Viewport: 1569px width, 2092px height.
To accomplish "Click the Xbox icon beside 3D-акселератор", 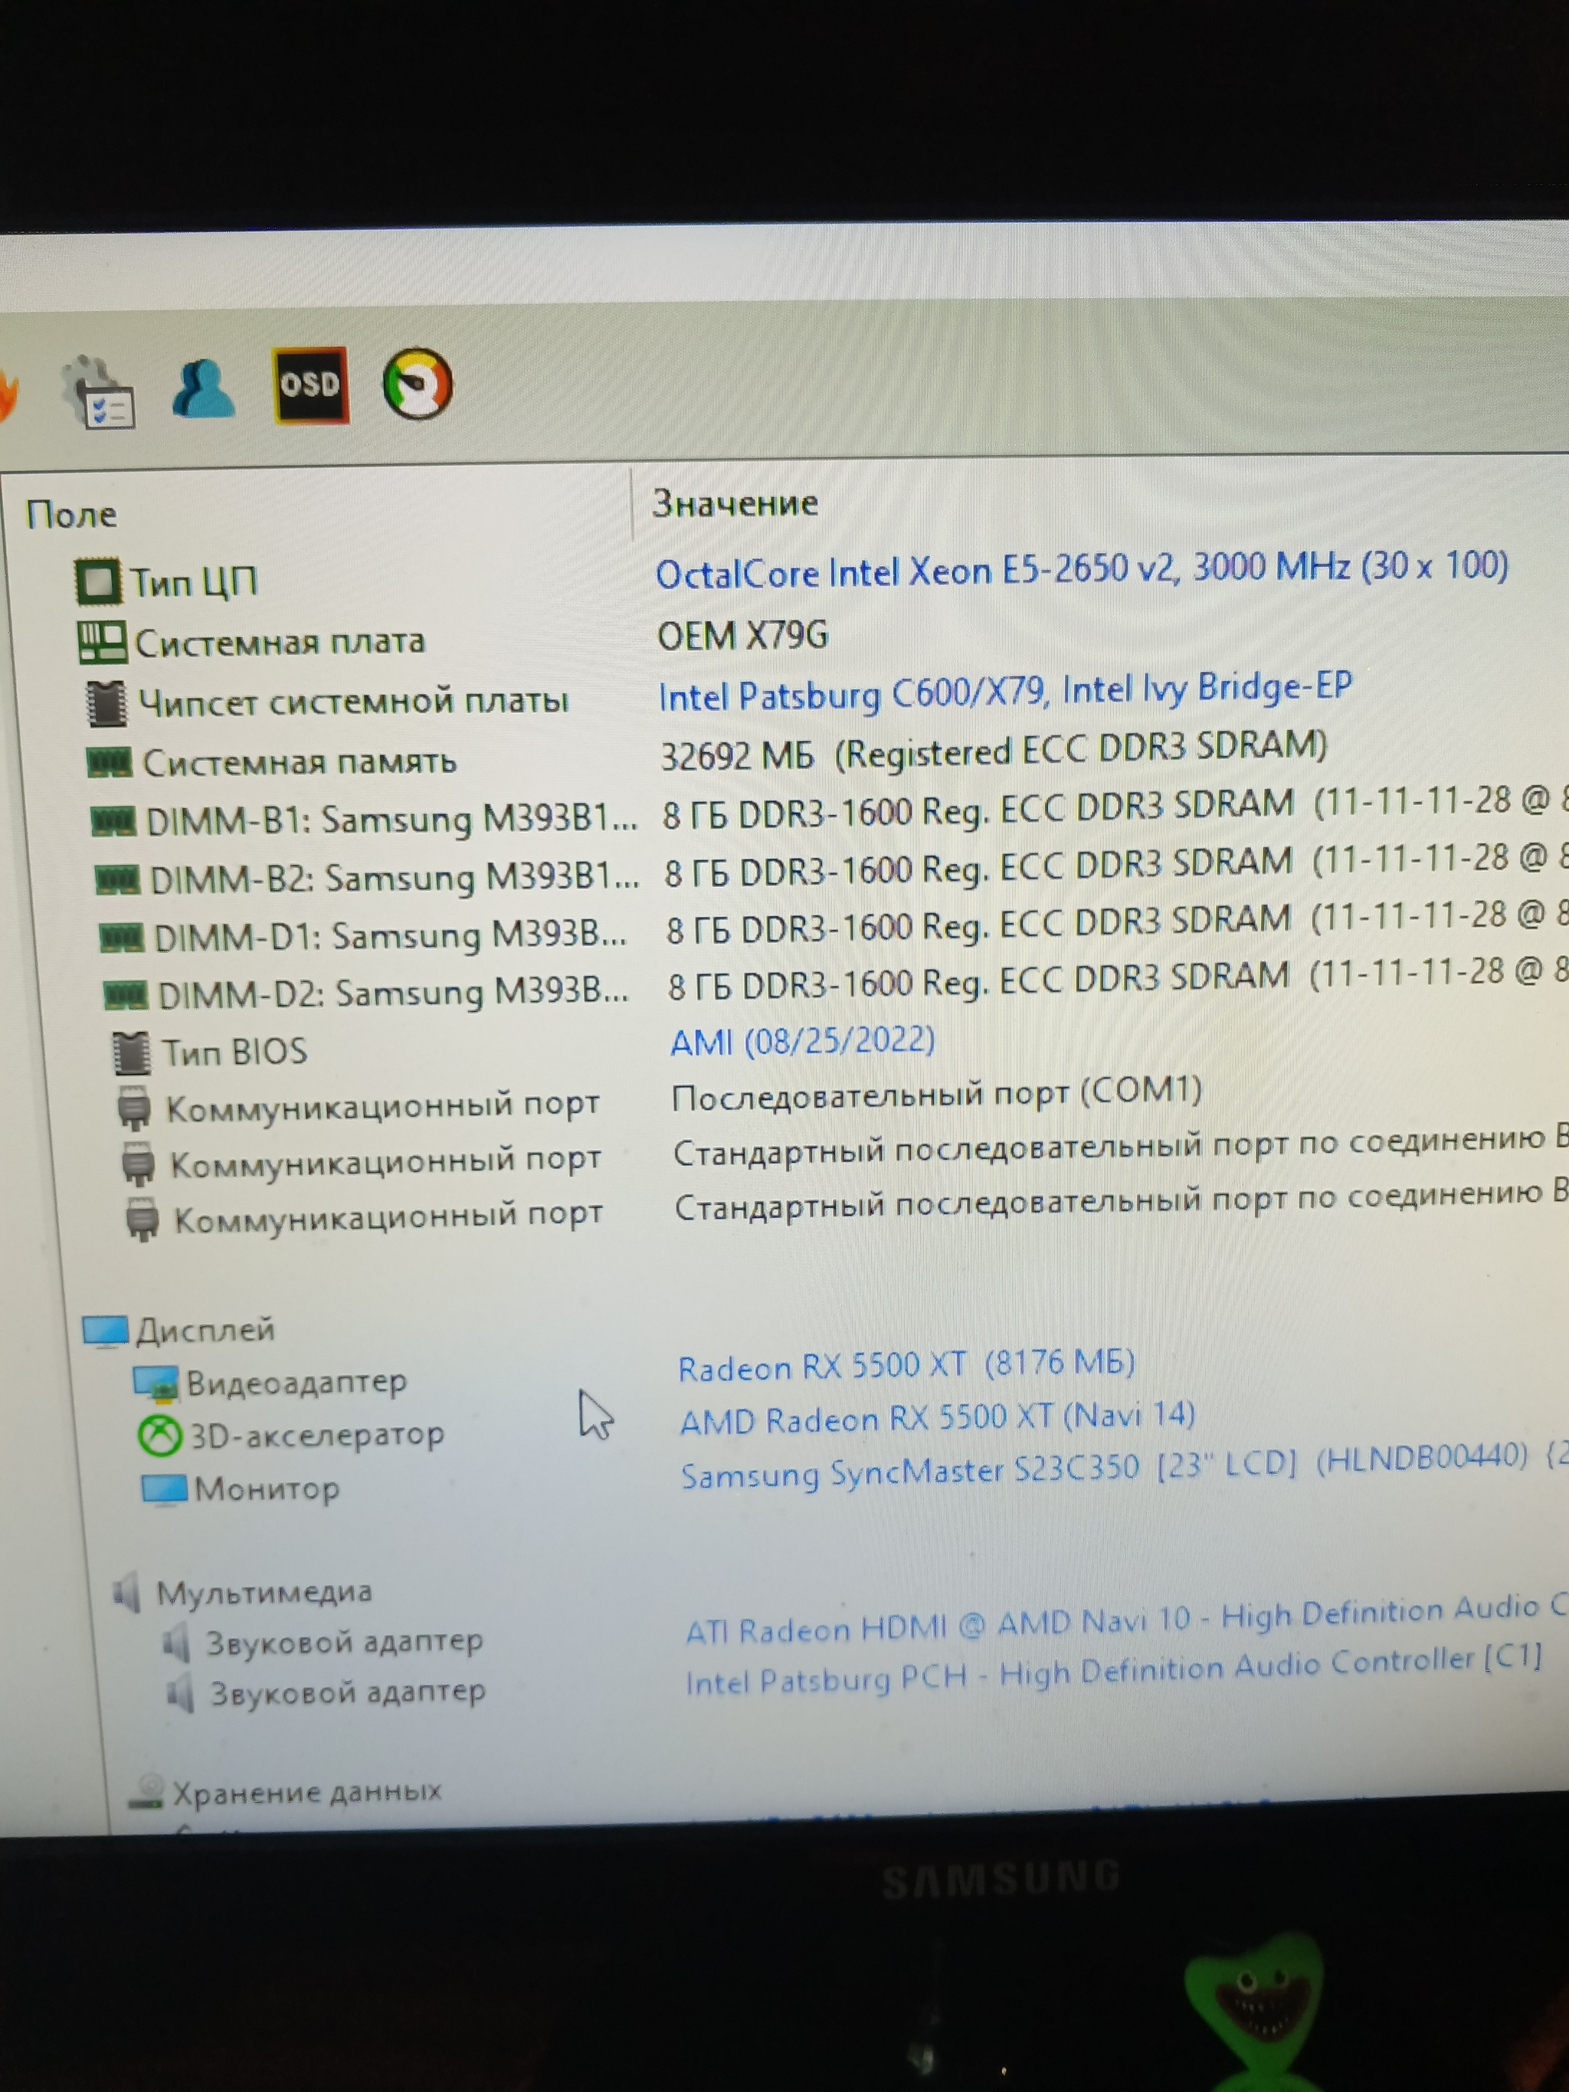I will click(x=160, y=1436).
